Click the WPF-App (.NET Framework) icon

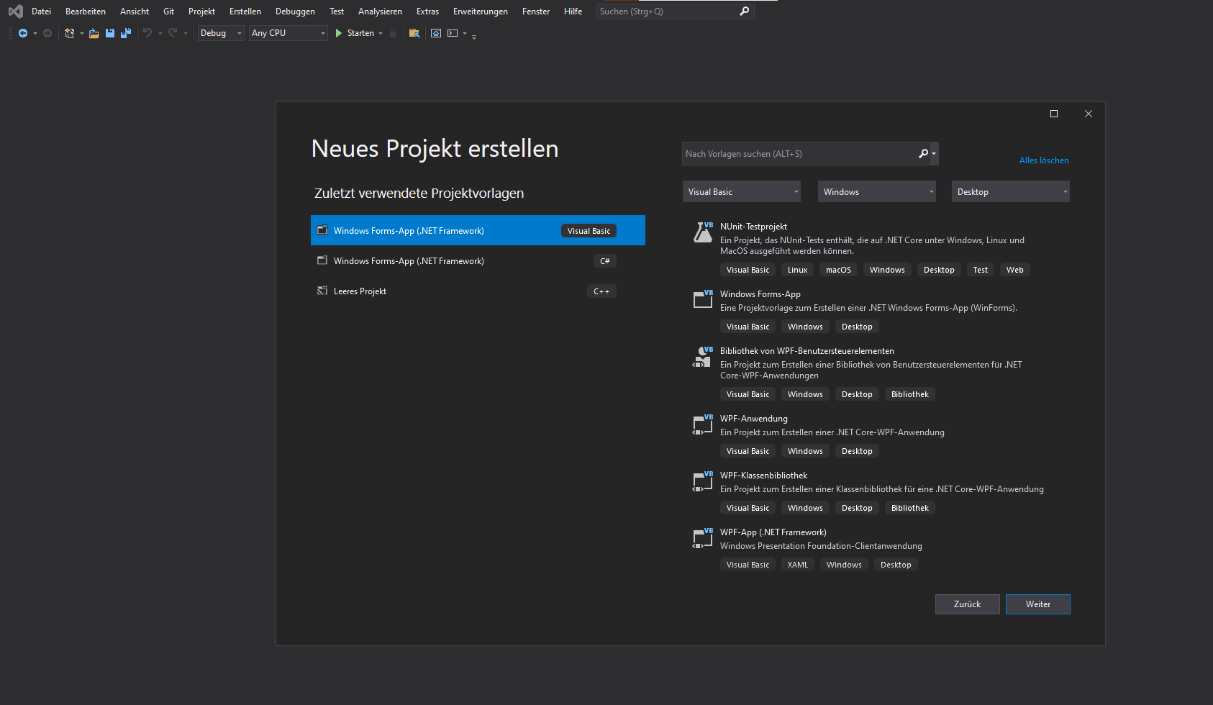703,537
